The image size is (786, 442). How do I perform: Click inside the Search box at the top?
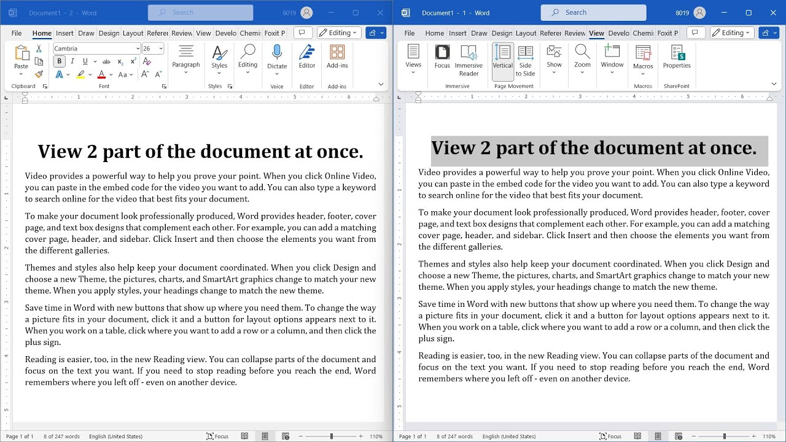pyautogui.click(x=200, y=12)
